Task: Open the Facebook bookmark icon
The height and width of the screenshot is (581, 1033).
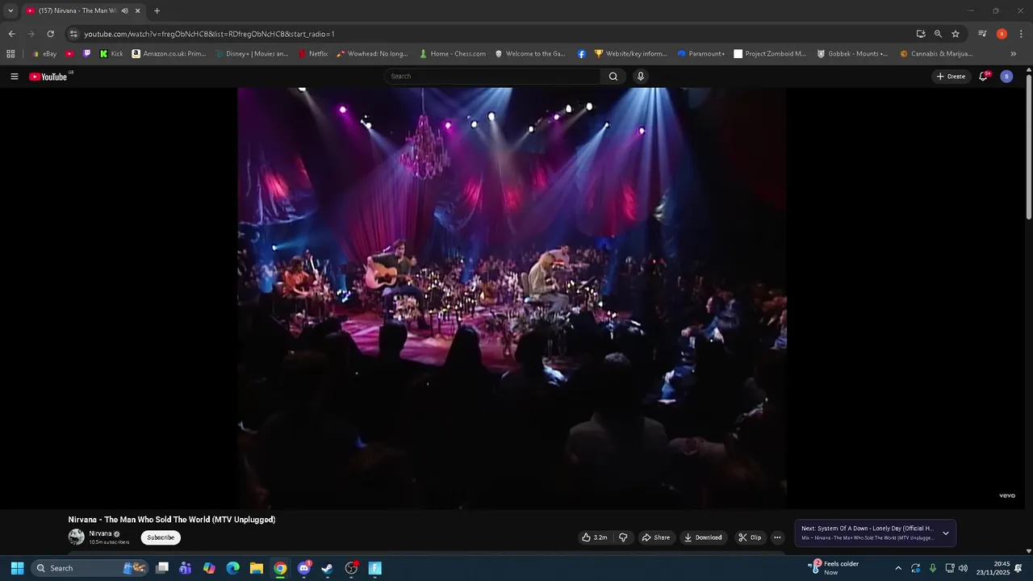Action: tap(582, 54)
